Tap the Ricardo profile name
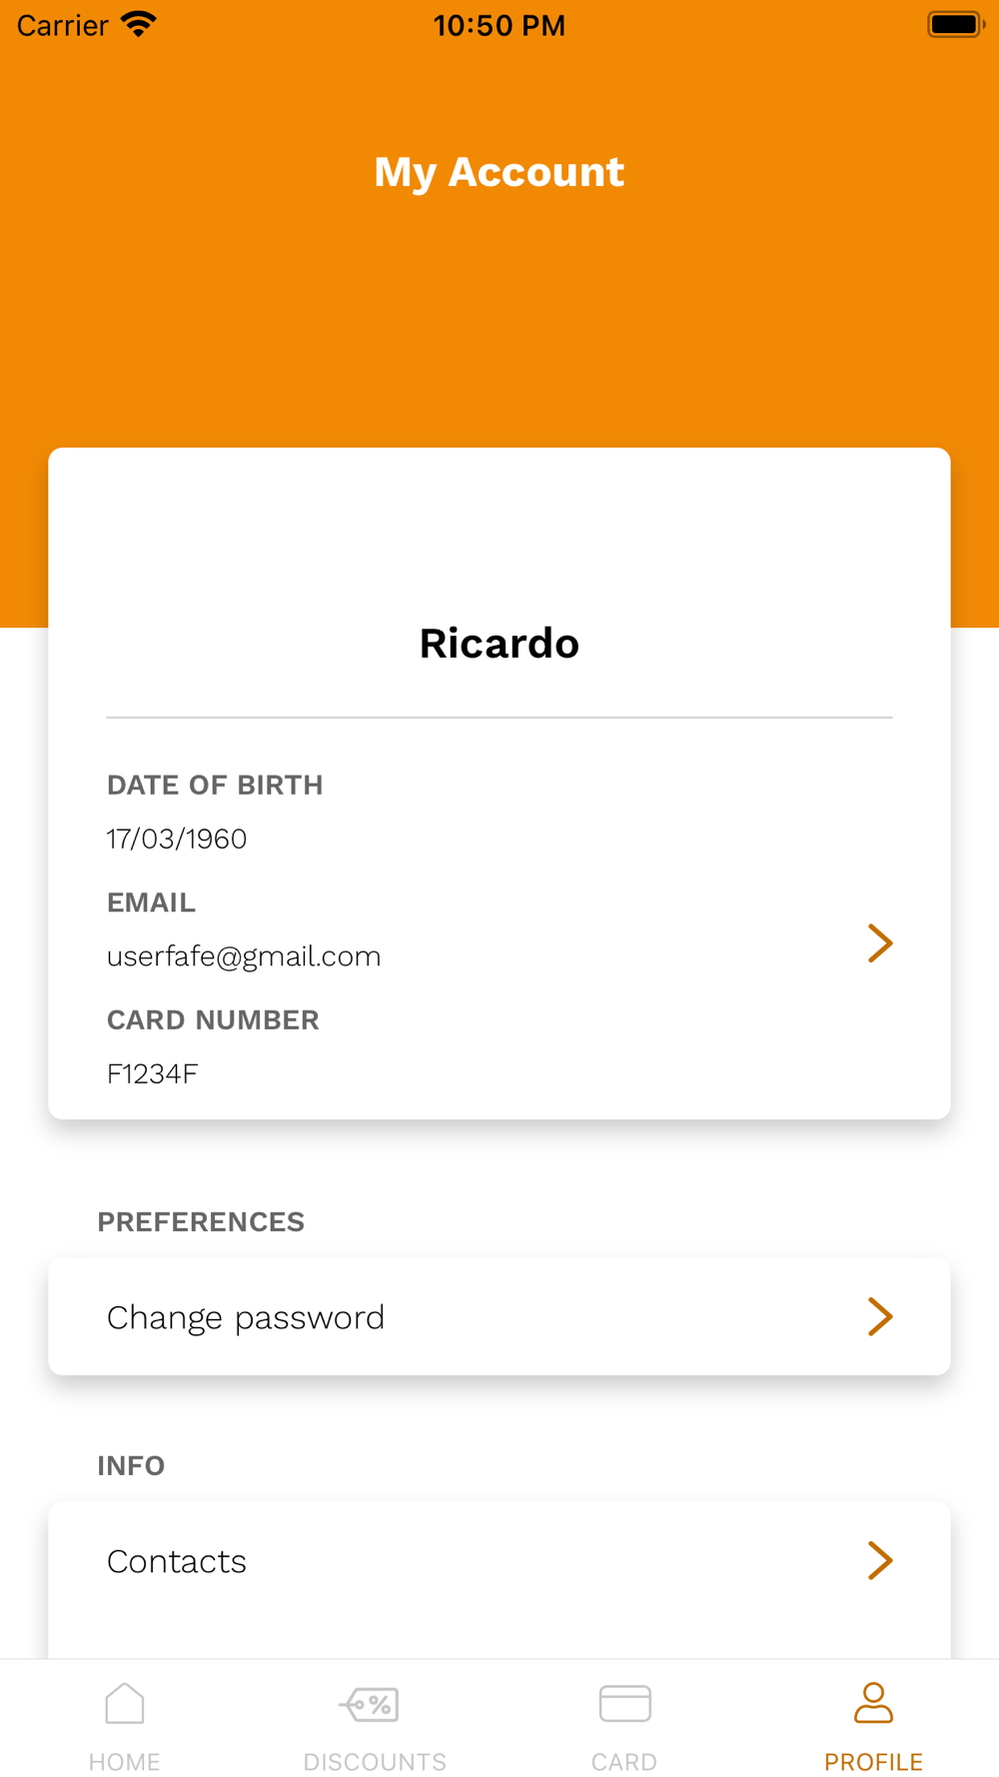The image size is (999, 1777). [499, 644]
